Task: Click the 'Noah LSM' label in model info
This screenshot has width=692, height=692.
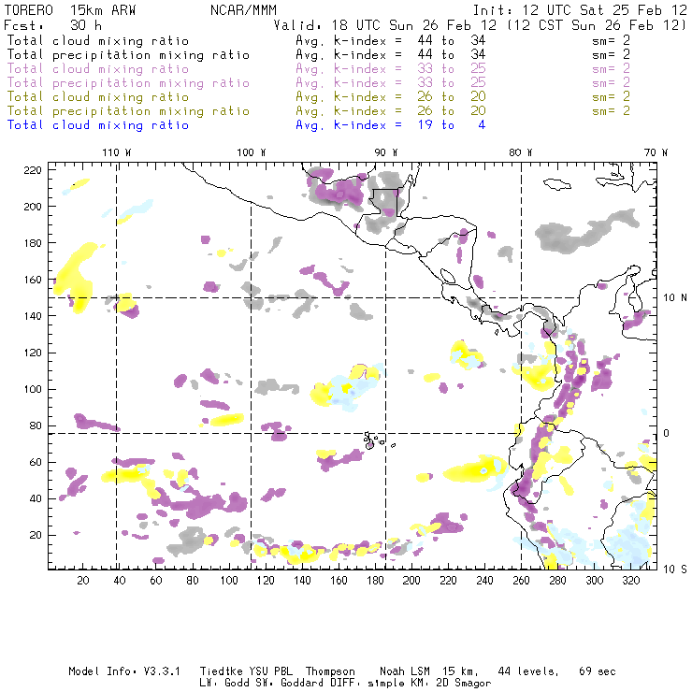Action: pos(405,671)
